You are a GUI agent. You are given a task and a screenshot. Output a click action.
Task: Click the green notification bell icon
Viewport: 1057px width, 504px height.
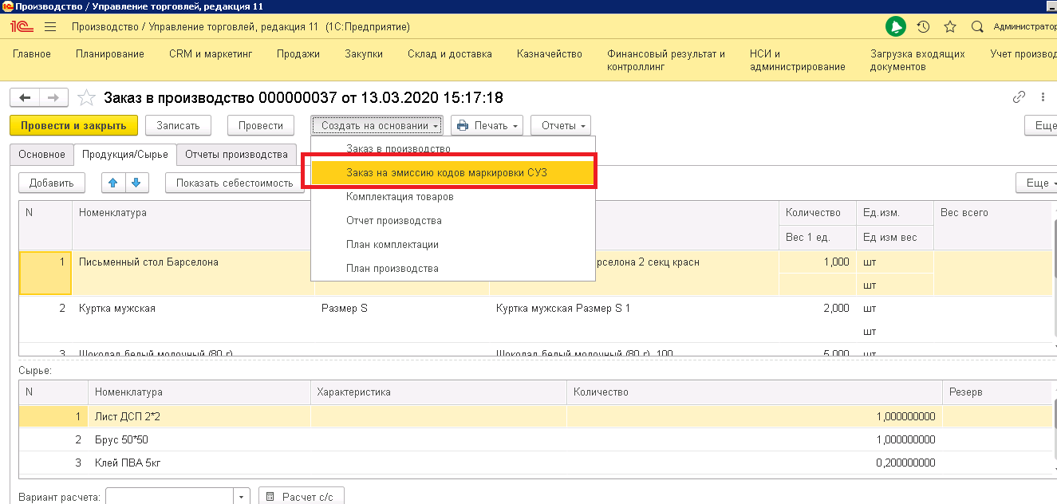point(896,27)
